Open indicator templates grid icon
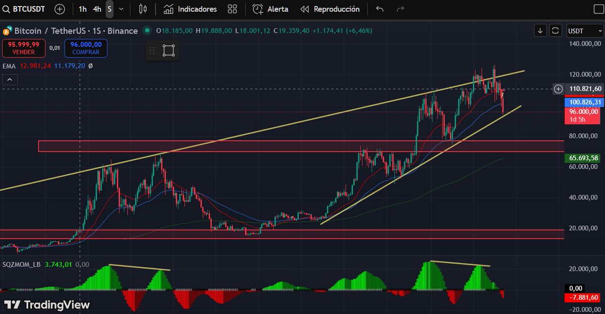This screenshot has width=605, height=314. [x=232, y=9]
